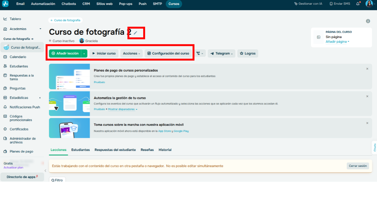Expand Mostrar disparadores

tap(123, 109)
